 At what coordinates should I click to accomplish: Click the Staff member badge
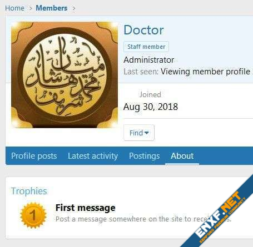[x=146, y=47]
